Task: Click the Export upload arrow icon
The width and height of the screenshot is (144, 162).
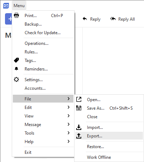Action: tap(79, 136)
